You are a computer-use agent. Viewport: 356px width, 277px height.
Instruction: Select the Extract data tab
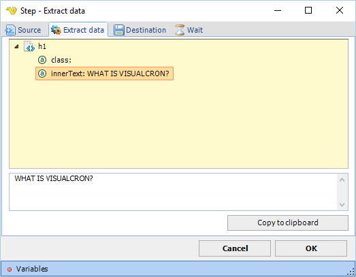(78, 29)
